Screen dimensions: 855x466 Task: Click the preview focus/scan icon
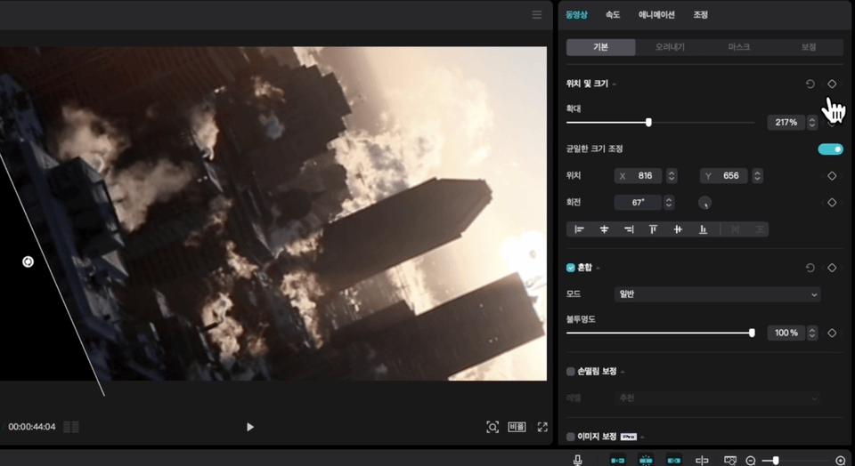(x=493, y=427)
